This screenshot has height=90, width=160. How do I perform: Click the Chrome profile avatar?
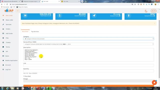tap(155, 4)
